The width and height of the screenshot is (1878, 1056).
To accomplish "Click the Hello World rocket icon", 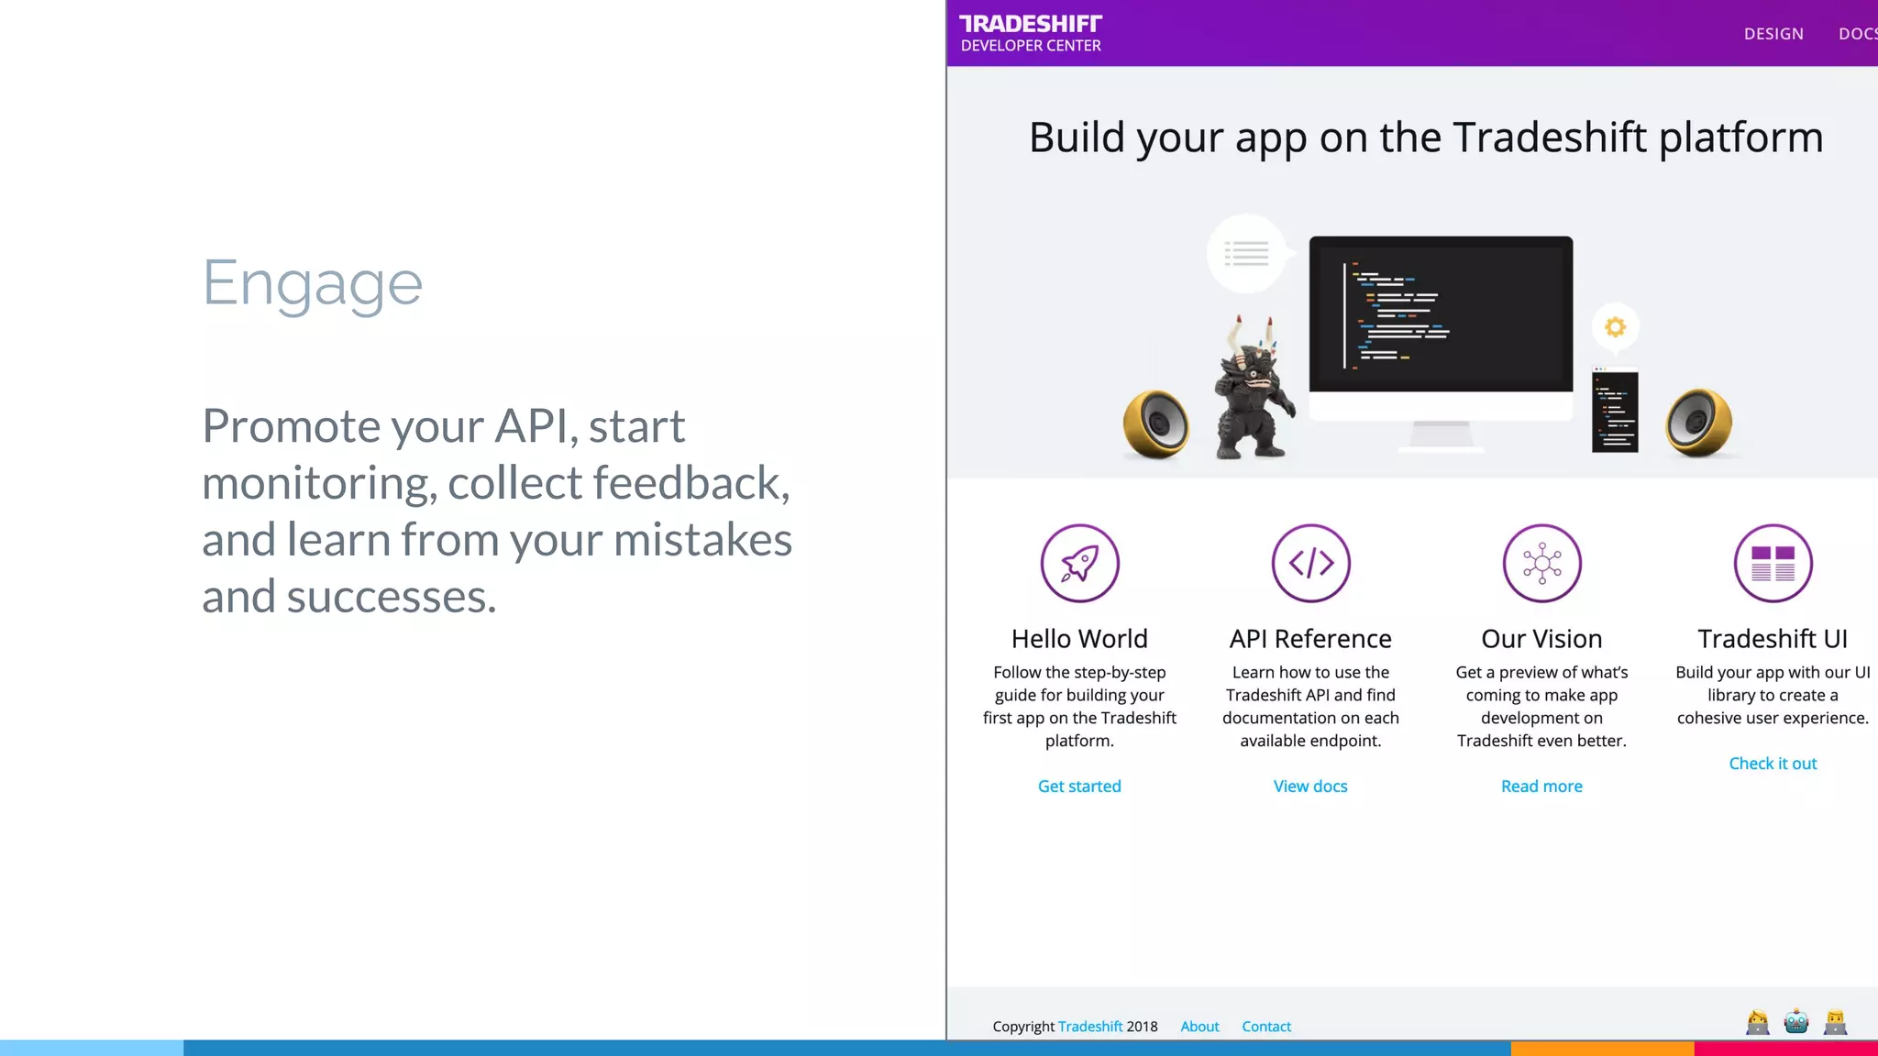I will coord(1080,563).
